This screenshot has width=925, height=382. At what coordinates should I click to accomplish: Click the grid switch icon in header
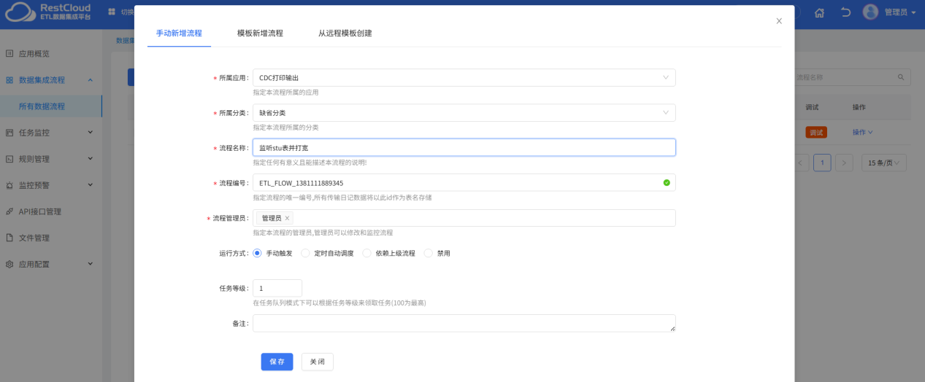click(112, 12)
